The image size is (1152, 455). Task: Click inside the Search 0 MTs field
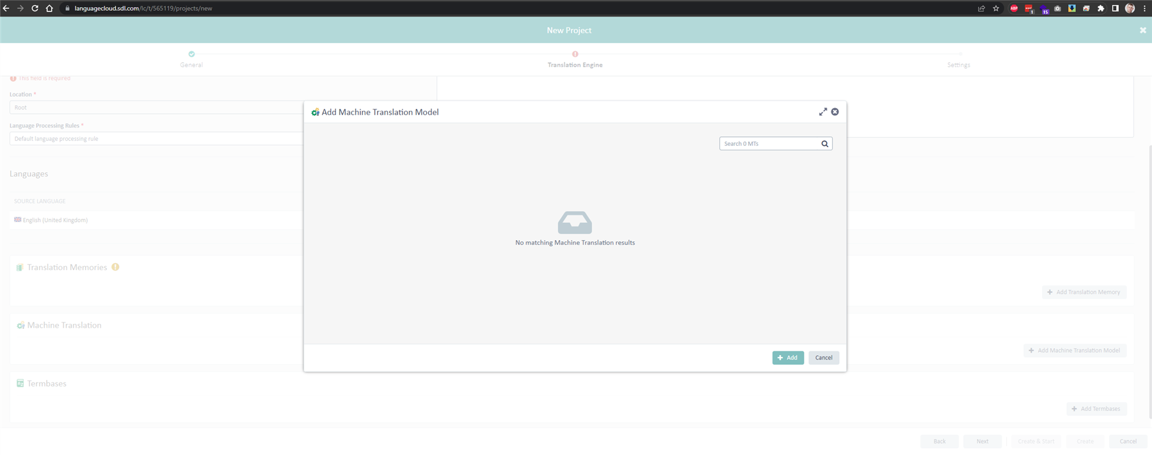769,144
